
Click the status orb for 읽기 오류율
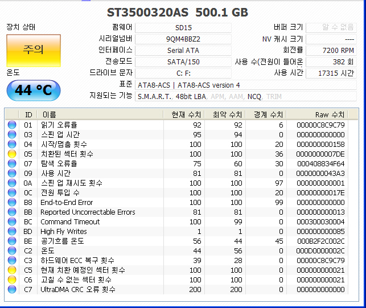[12, 125]
